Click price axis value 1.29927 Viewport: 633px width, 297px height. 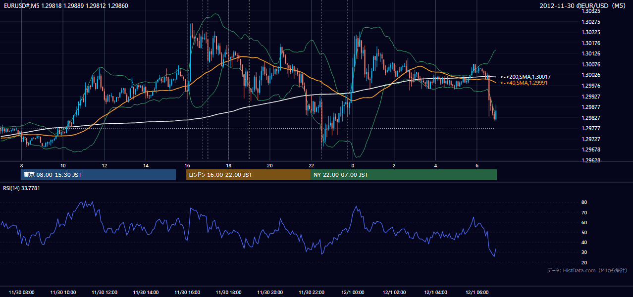[591, 97]
